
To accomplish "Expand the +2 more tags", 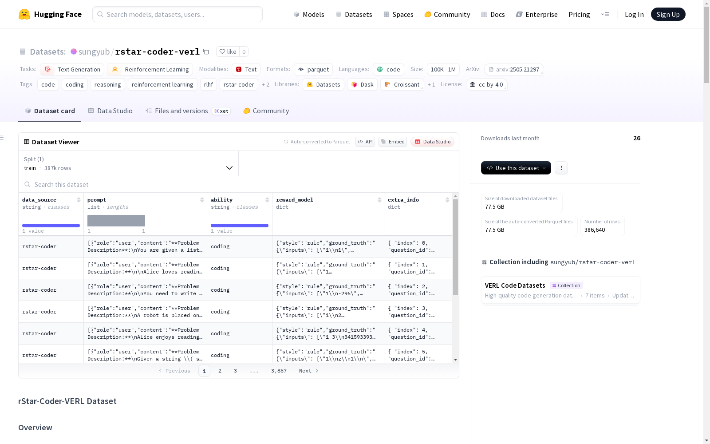I will [x=265, y=84].
